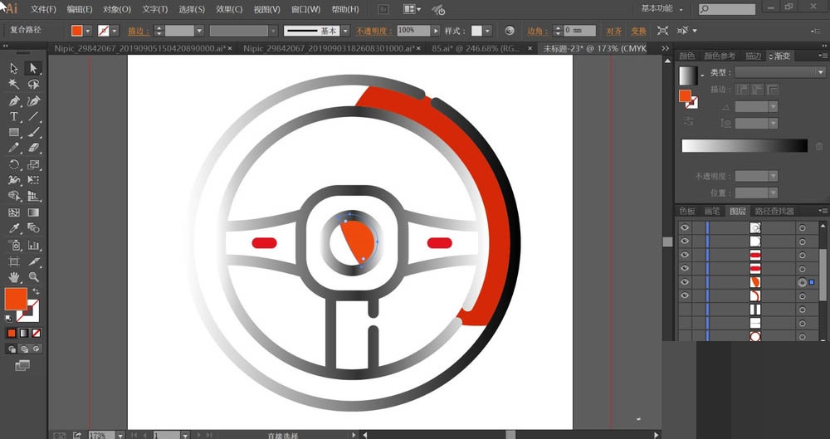Select the Scale tool
This screenshot has height=439, width=830.
point(33,164)
